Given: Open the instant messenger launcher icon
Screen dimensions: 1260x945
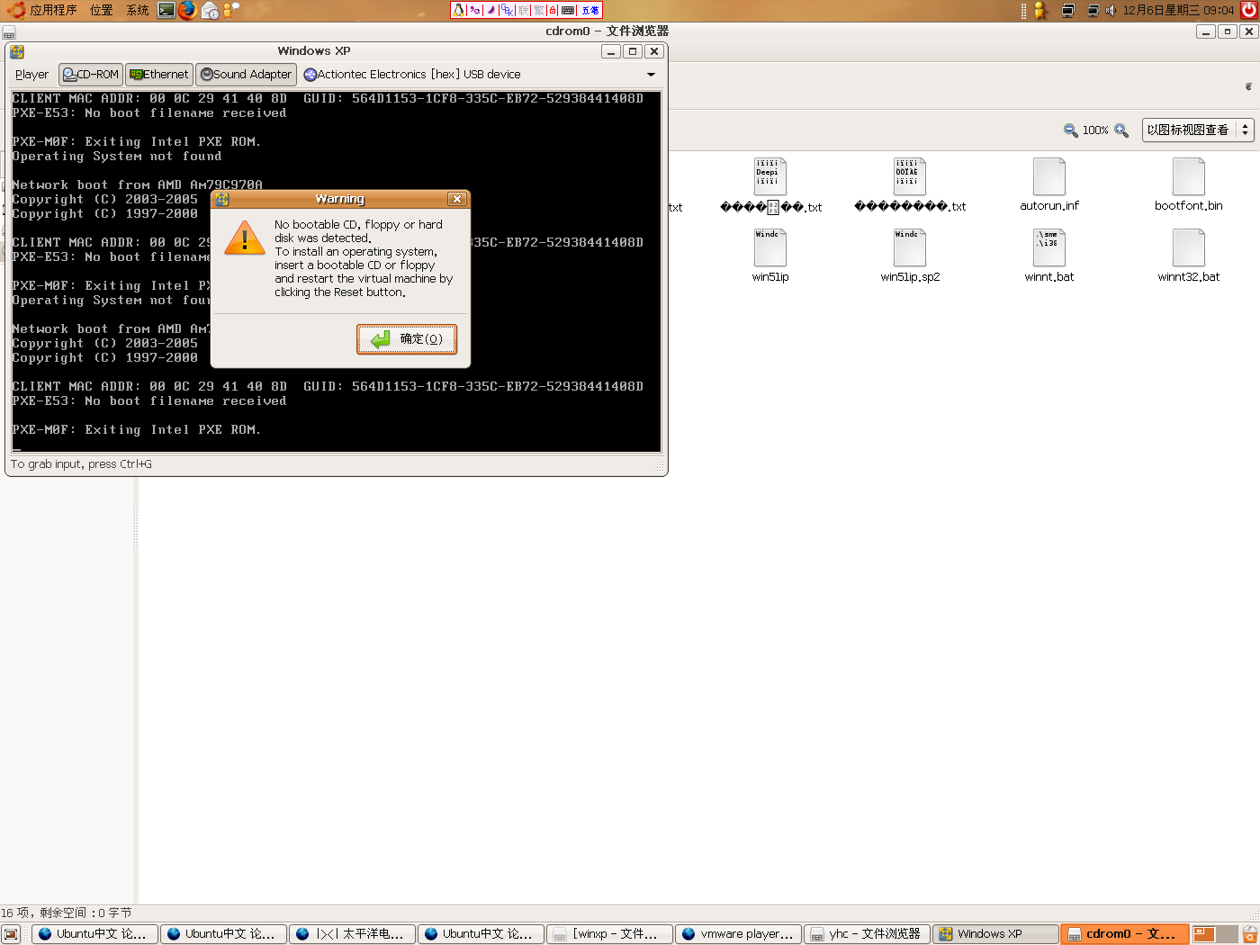Looking at the screenshot, I should point(231,10).
